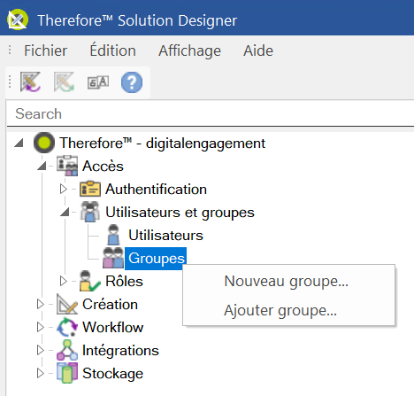Viewport: 414px width, 396px height.
Task: Click the Stockage cylinder icon
Action: point(67,373)
